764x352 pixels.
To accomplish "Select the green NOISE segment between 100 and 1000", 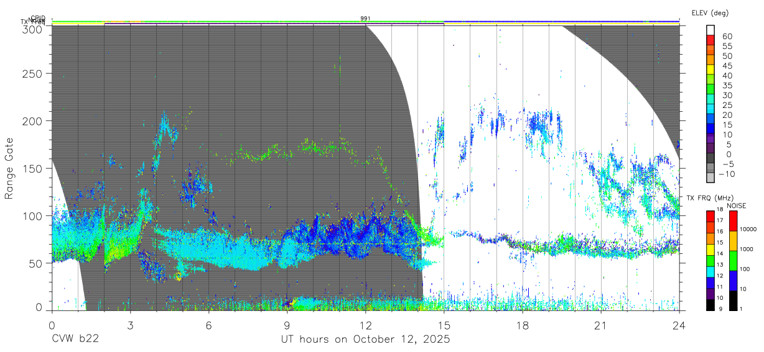I will click(733, 260).
